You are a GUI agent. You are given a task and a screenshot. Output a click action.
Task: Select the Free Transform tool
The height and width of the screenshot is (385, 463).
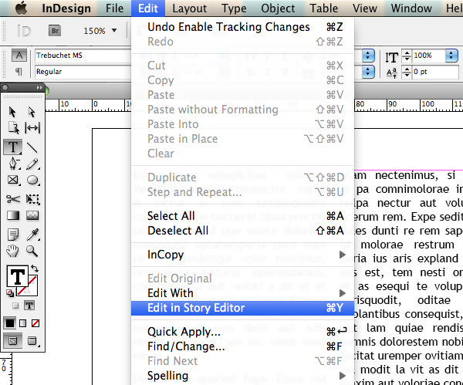coord(32,199)
